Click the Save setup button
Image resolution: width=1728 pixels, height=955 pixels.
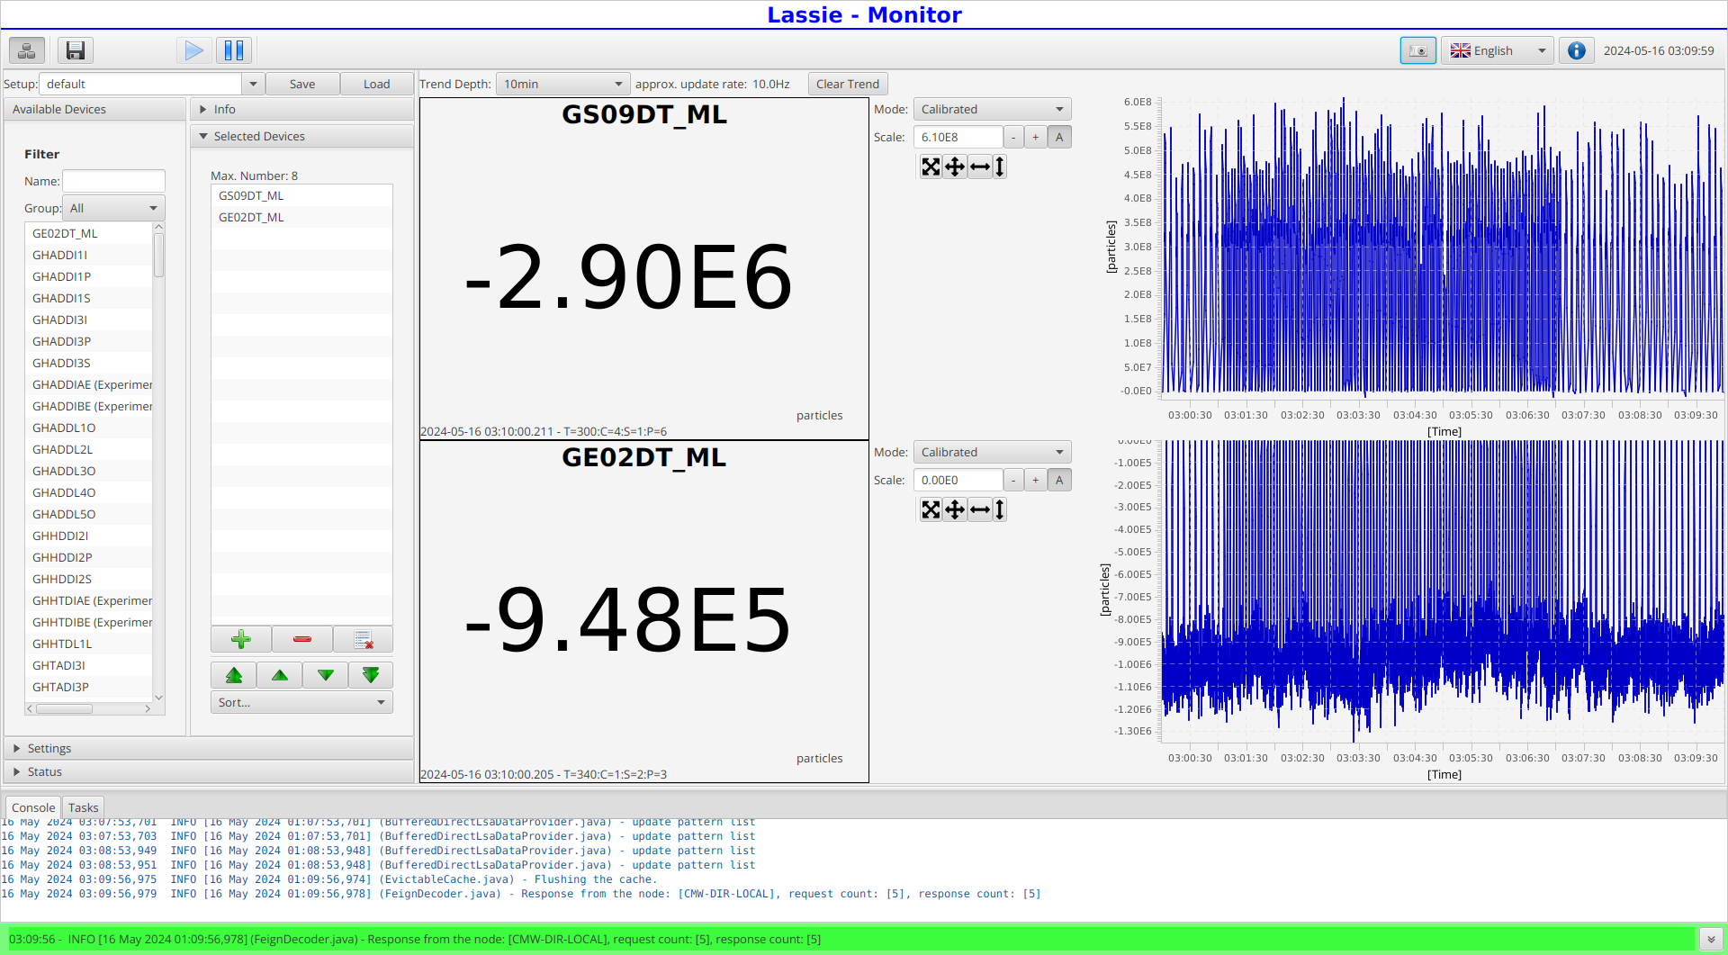click(x=302, y=84)
